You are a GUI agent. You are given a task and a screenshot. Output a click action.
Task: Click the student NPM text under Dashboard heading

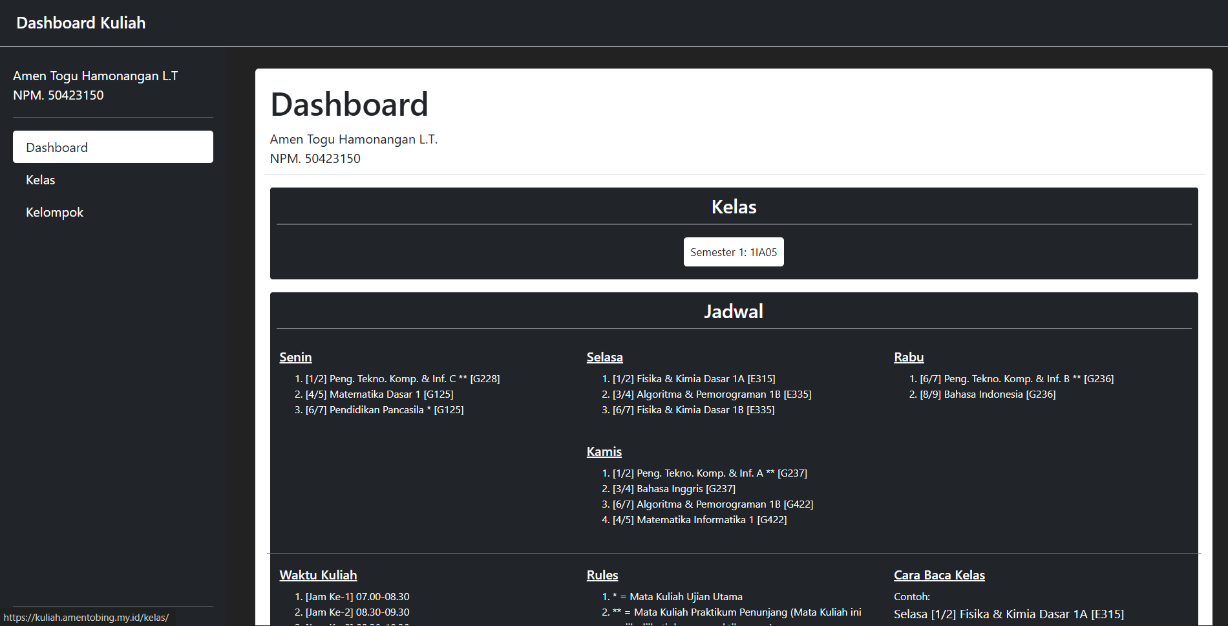(315, 158)
